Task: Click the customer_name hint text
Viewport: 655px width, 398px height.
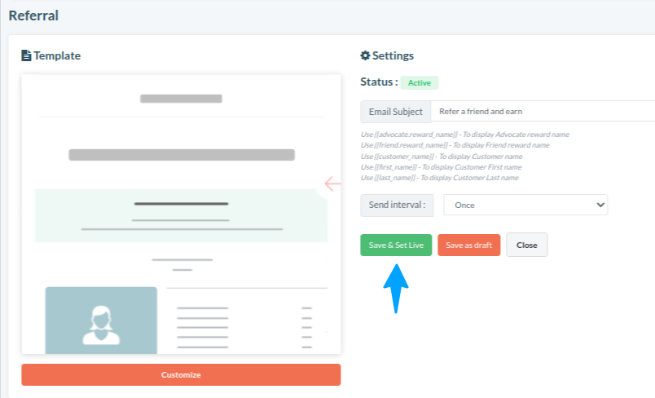Action: 442,157
